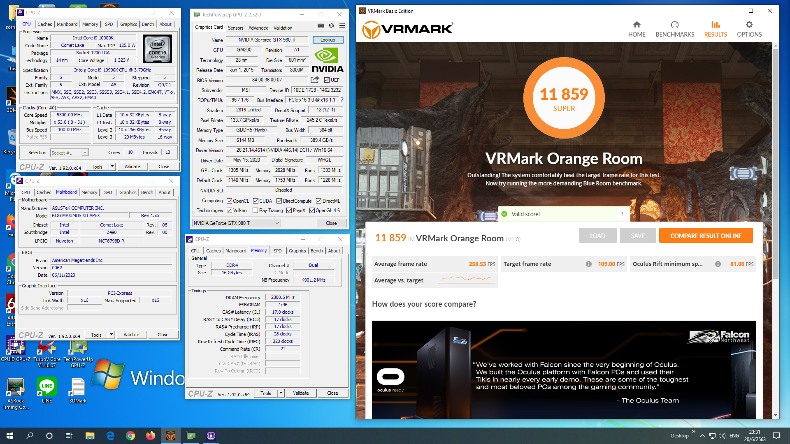Toggle Ray Tracing checkbox
790x444 pixels.
[255, 210]
